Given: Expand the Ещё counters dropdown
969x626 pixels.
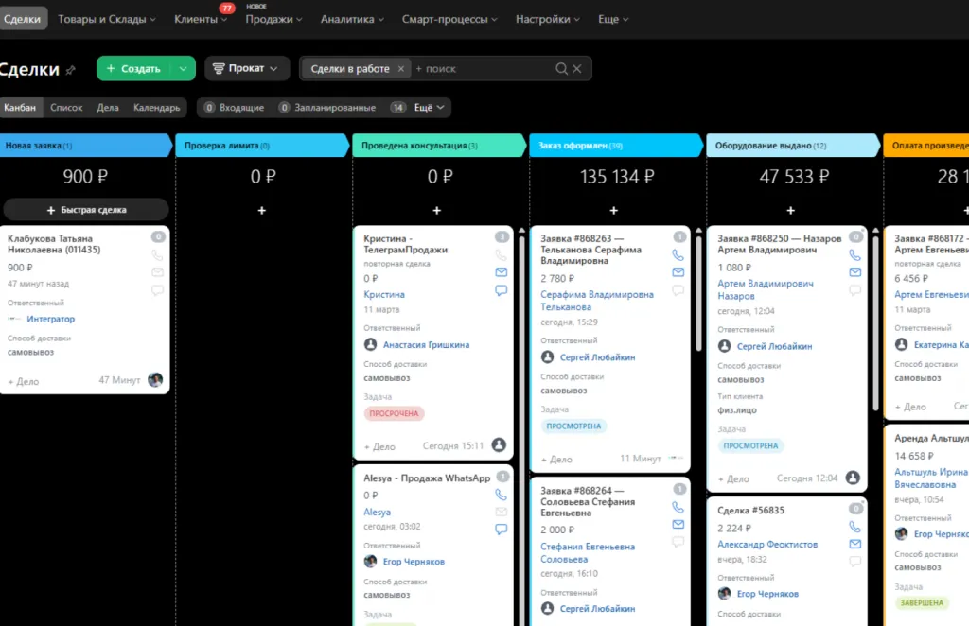Looking at the screenshot, I should (429, 108).
